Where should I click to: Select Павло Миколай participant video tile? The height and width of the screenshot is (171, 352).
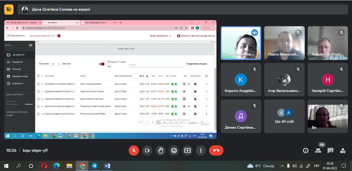284,43
